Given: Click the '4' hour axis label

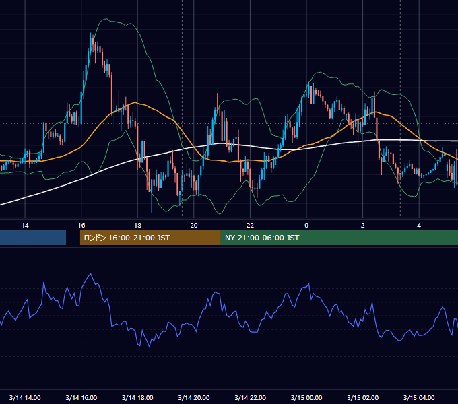Looking at the screenshot, I should pos(419,226).
